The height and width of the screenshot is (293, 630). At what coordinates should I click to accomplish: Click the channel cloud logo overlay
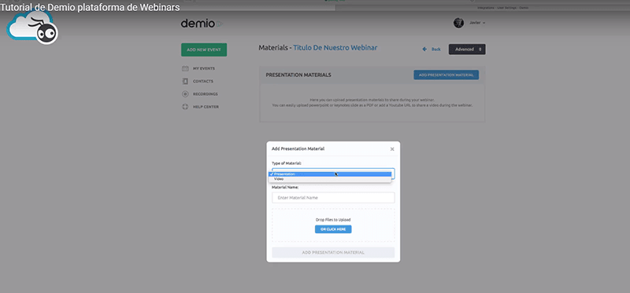pyautogui.click(x=33, y=27)
